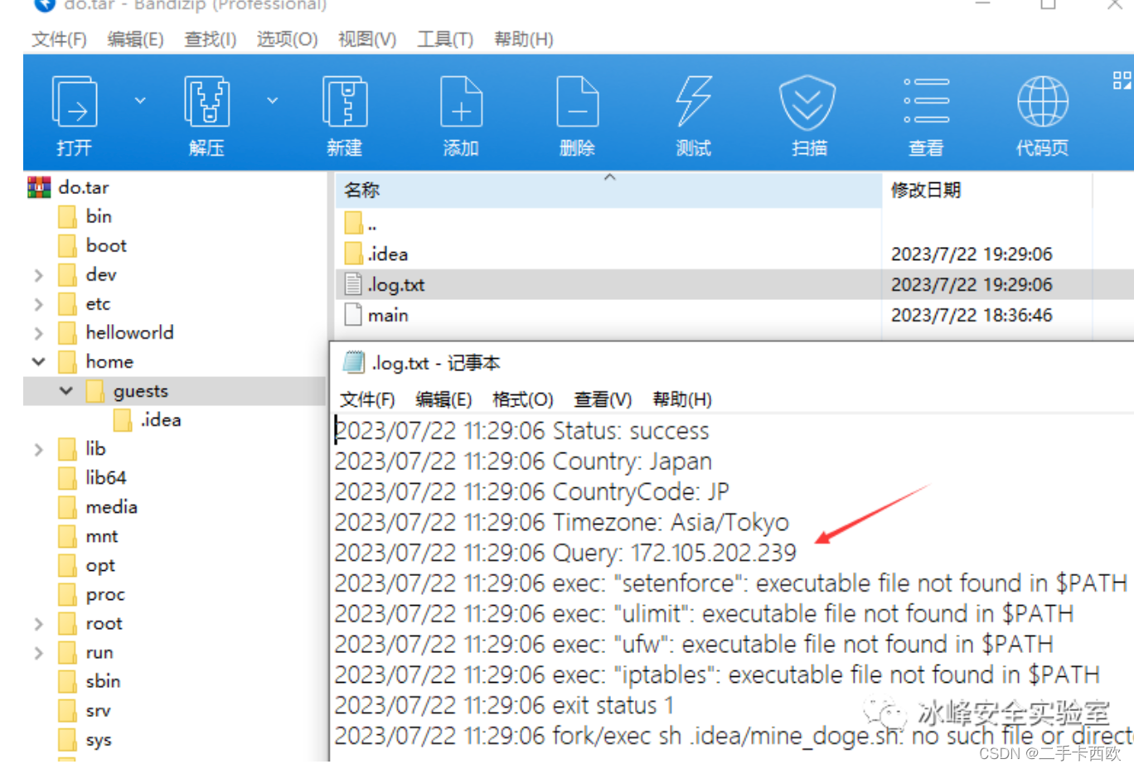Select the dev folder in tree
1134x769 pixels.
coord(101,274)
